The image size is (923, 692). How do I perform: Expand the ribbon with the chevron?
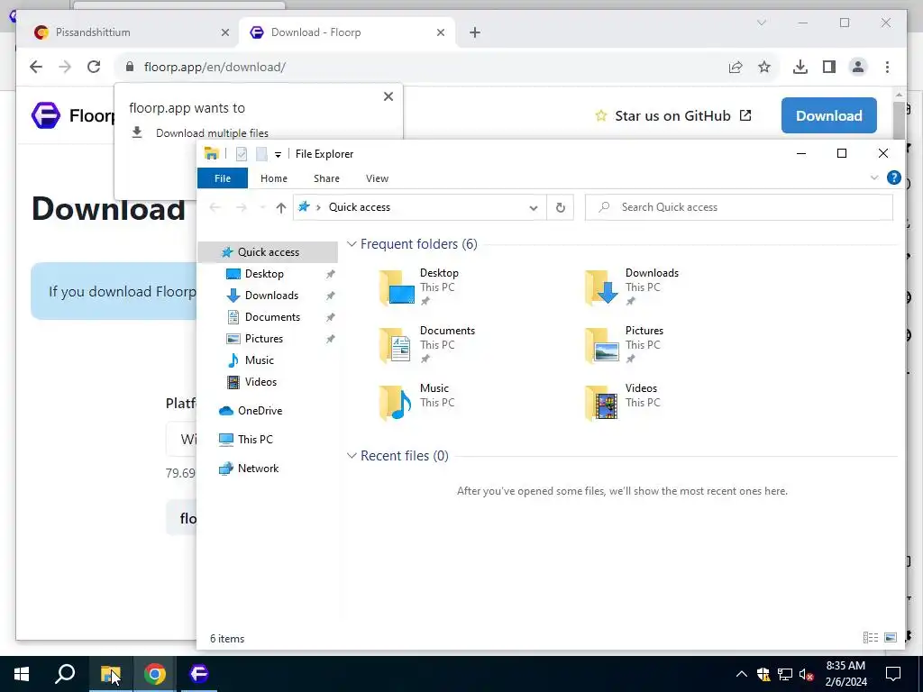coord(874,178)
